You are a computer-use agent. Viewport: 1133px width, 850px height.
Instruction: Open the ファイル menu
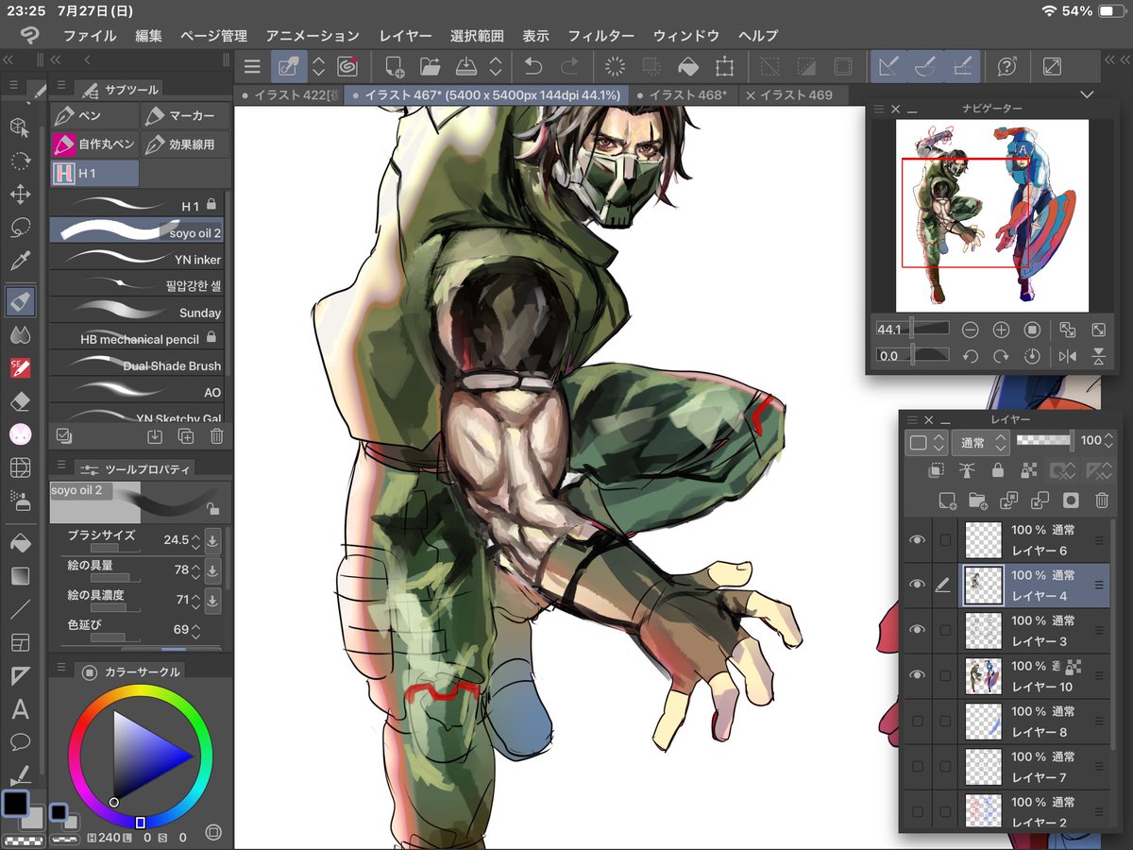[90, 36]
